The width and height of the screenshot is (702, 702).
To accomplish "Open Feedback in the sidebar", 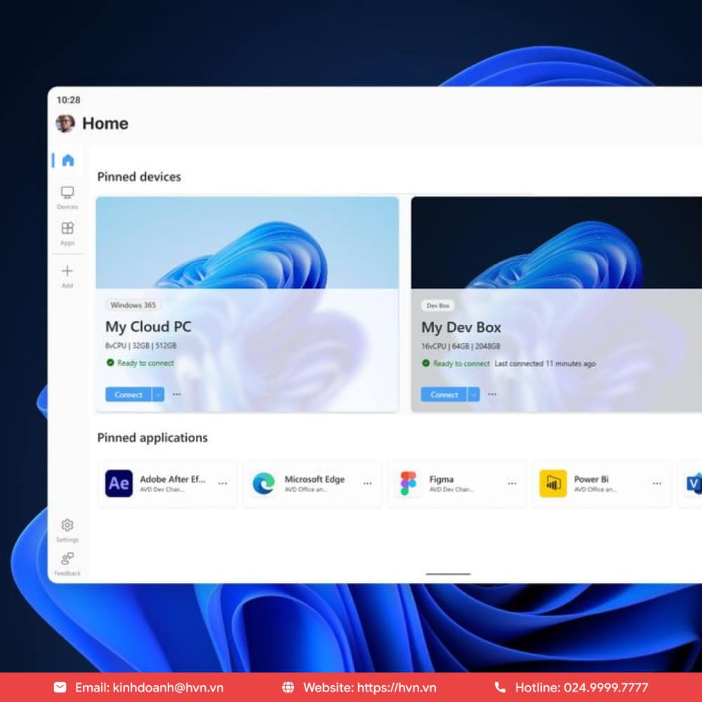I will [67, 564].
